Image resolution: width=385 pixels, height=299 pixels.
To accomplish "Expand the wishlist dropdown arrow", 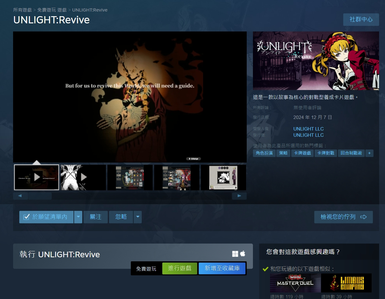I will tap(78, 217).
